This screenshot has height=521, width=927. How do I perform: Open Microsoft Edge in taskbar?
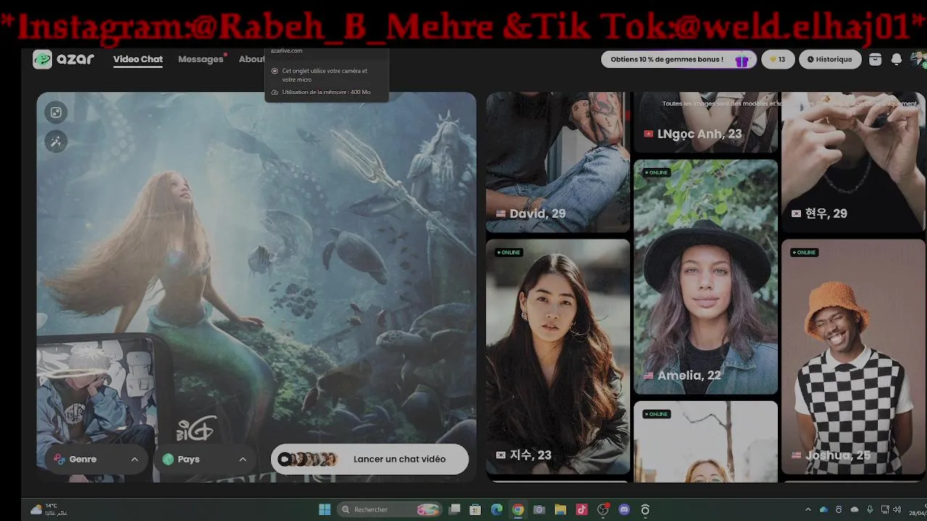(497, 509)
